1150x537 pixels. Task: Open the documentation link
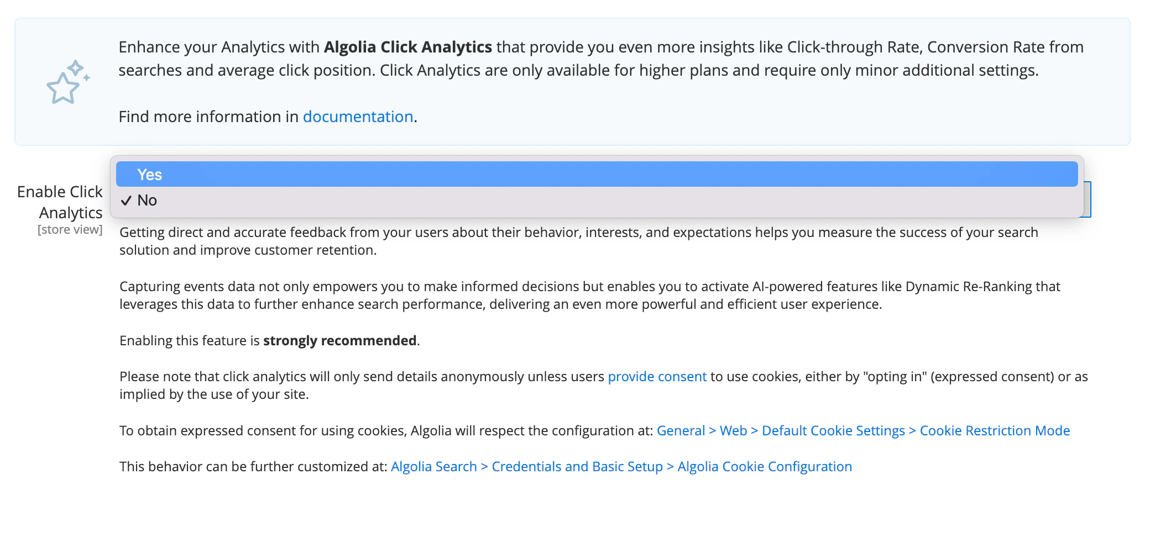tap(358, 117)
